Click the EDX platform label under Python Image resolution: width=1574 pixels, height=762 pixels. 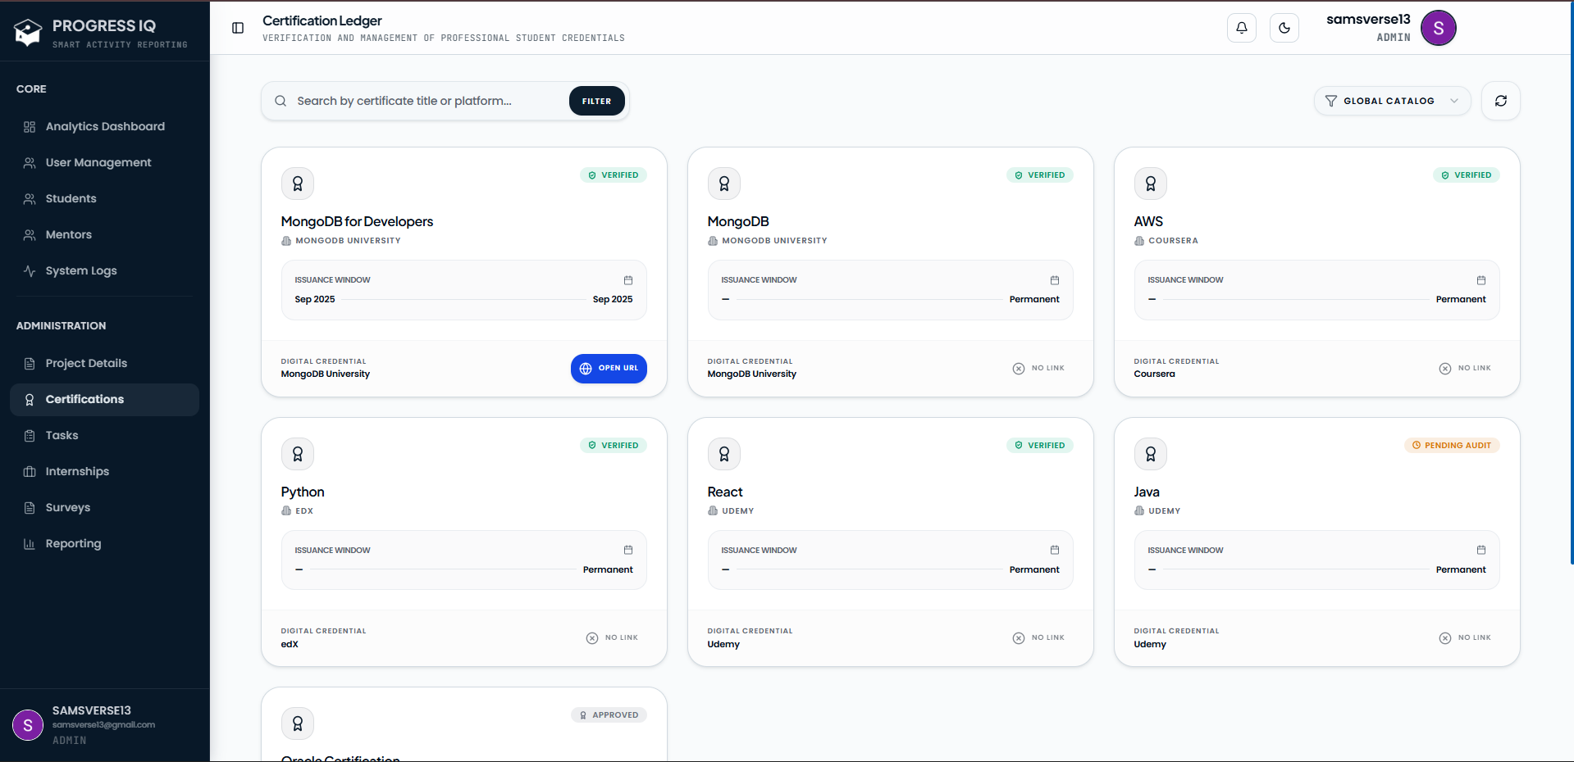[304, 511]
